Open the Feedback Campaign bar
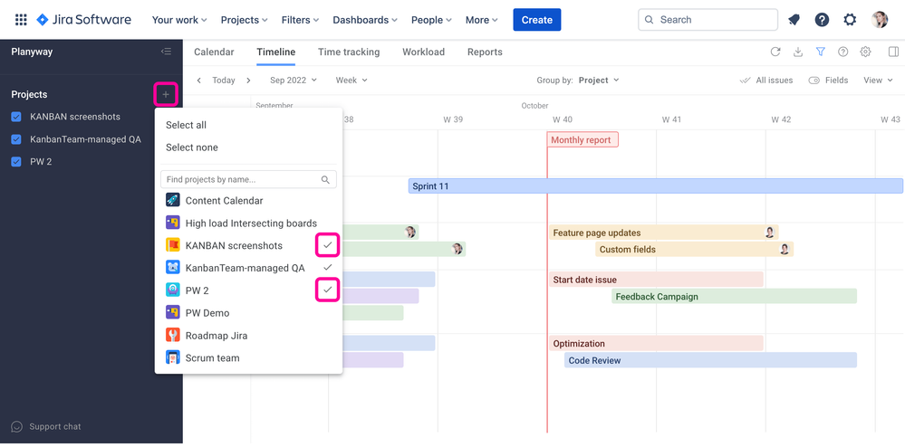Image resolution: width=905 pixels, height=447 pixels. [x=734, y=297]
